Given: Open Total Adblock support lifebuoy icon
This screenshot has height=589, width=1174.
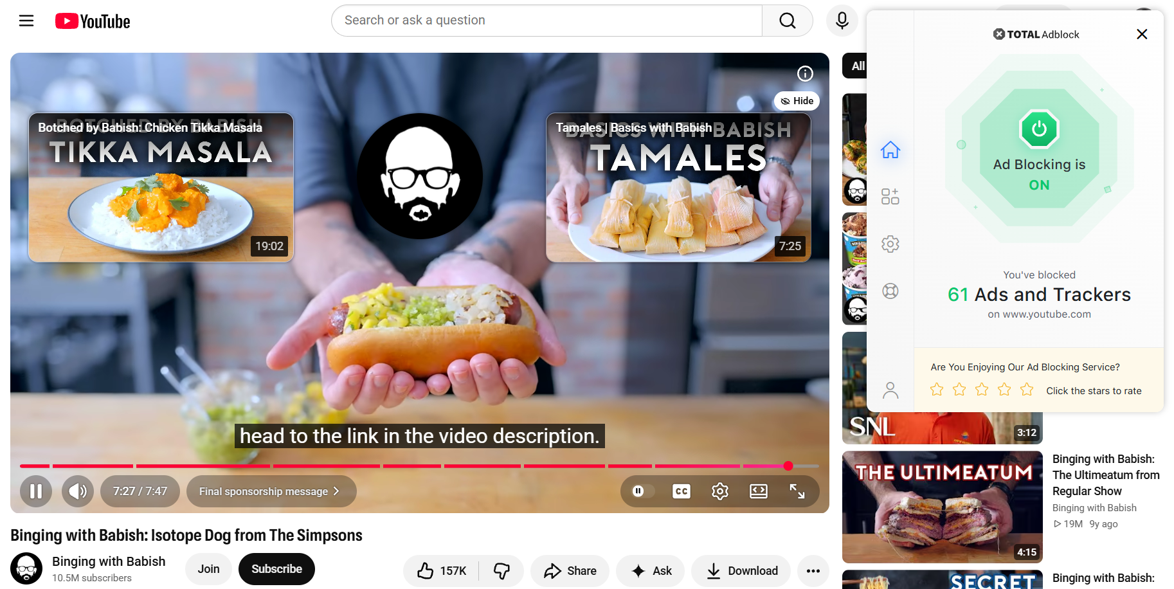Looking at the screenshot, I should 890,291.
